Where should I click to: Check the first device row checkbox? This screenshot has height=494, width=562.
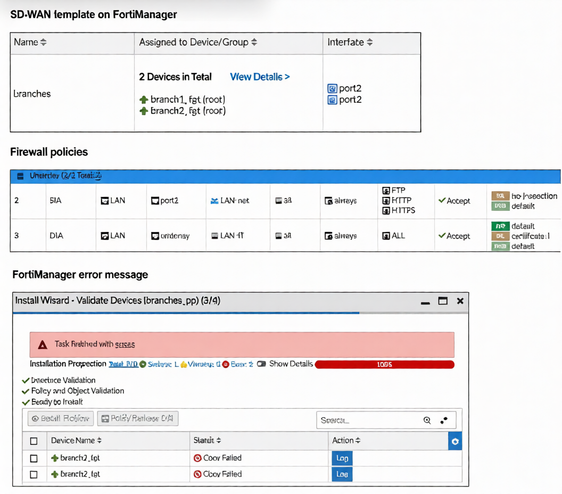click(34, 458)
